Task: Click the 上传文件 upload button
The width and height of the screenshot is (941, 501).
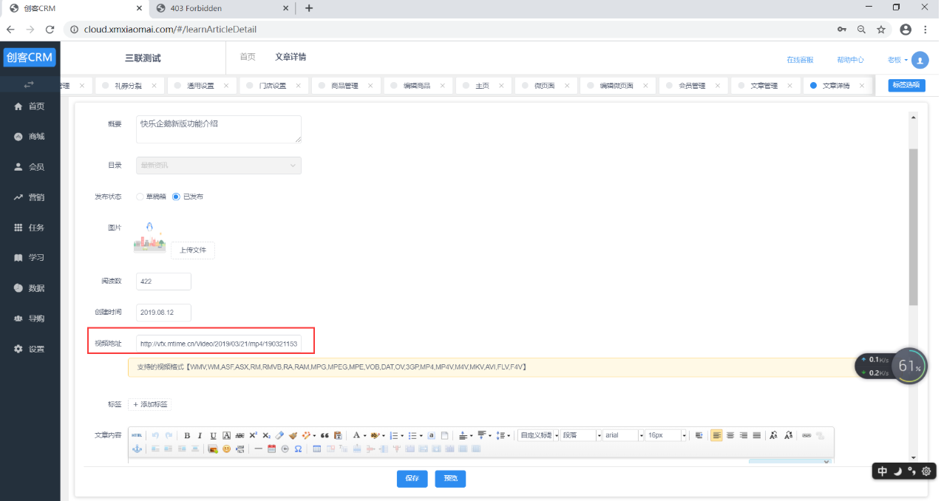Action: [x=193, y=250]
